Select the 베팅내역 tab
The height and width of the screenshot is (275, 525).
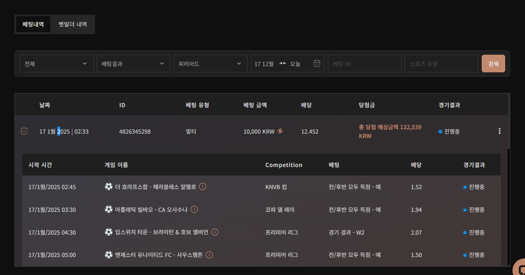point(33,24)
